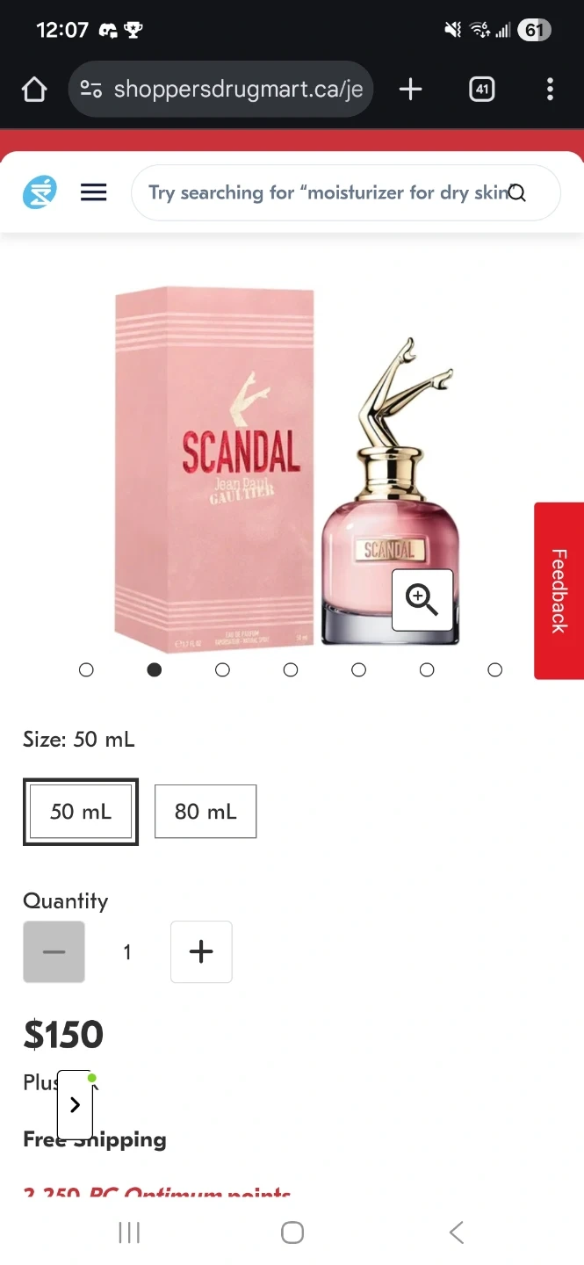This screenshot has height=1265, width=584.
Task: Open the hamburger navigation menu
Action: (94, 192)
